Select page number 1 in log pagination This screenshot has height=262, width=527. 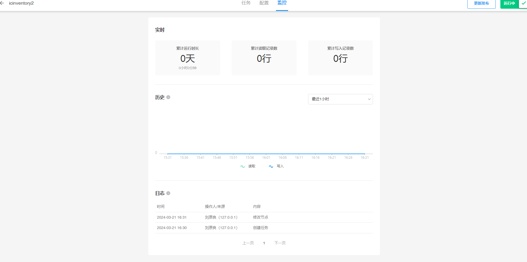(x=264, y=243)
